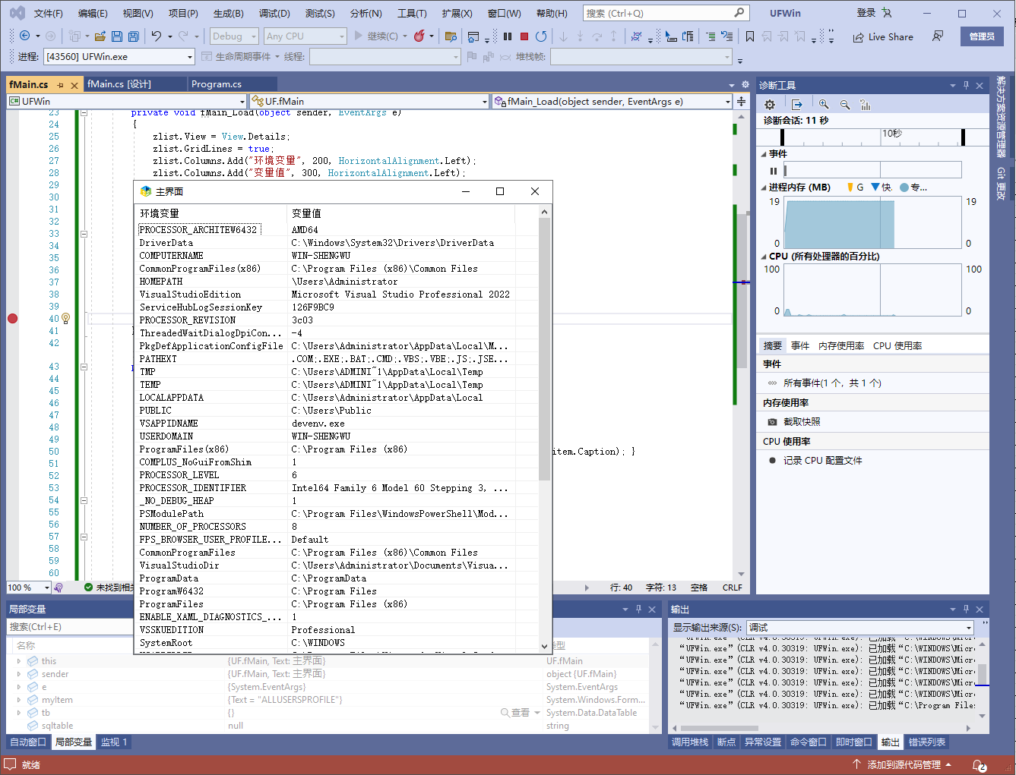Toggle the snapshot legend marker

click(875, 187)
